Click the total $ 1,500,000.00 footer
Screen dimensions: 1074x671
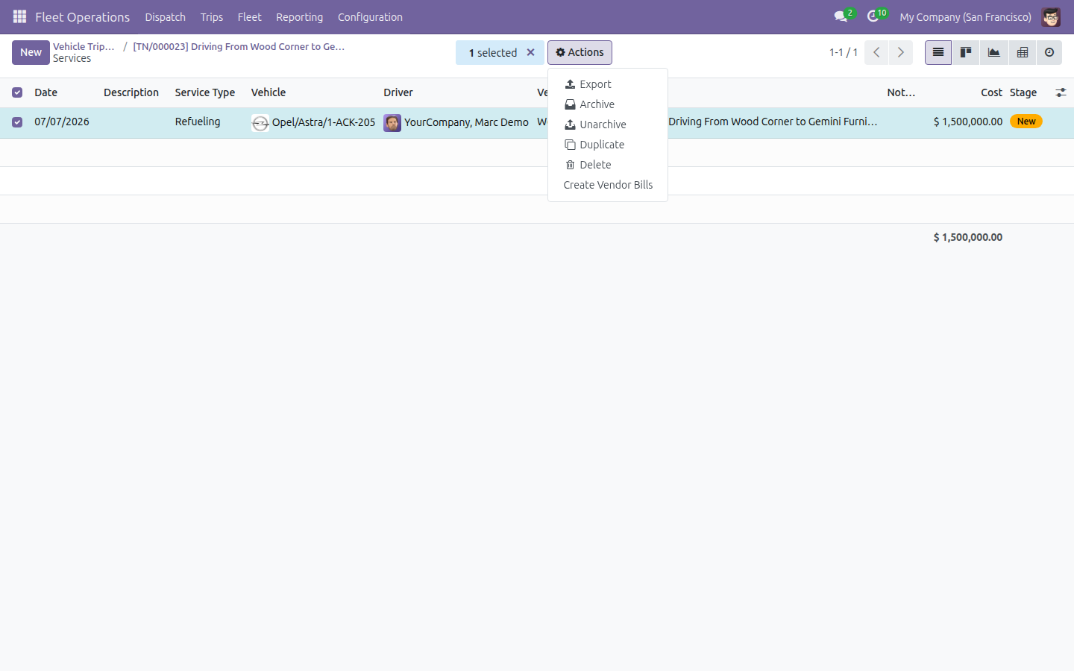968,237
